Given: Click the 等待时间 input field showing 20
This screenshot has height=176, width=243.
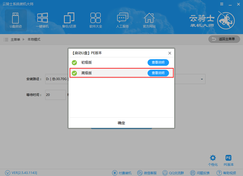Looking at the screenshot, I should coord(55,95).
